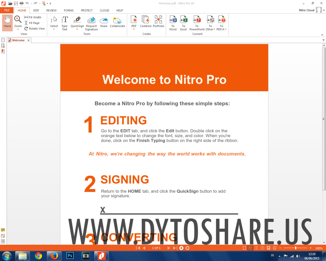Image resolution: width=326 pixels, height=261 pixels.
Task: Expand the Select tool dropdown arrow
Action: tap(54, 29)
